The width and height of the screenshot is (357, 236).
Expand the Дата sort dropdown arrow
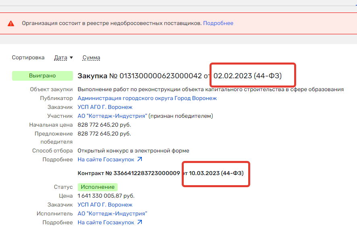tap(71, 58)
